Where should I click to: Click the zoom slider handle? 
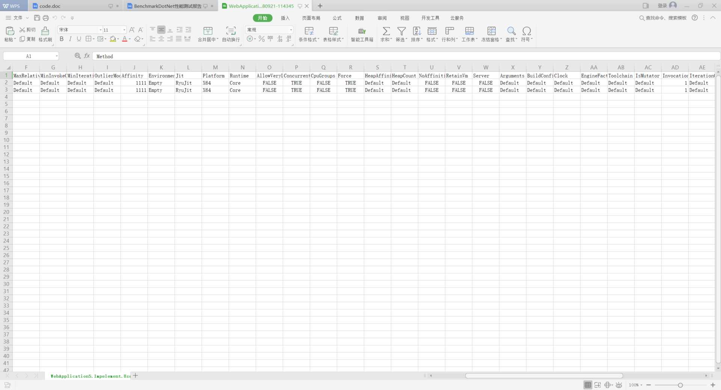pos(680,385)
